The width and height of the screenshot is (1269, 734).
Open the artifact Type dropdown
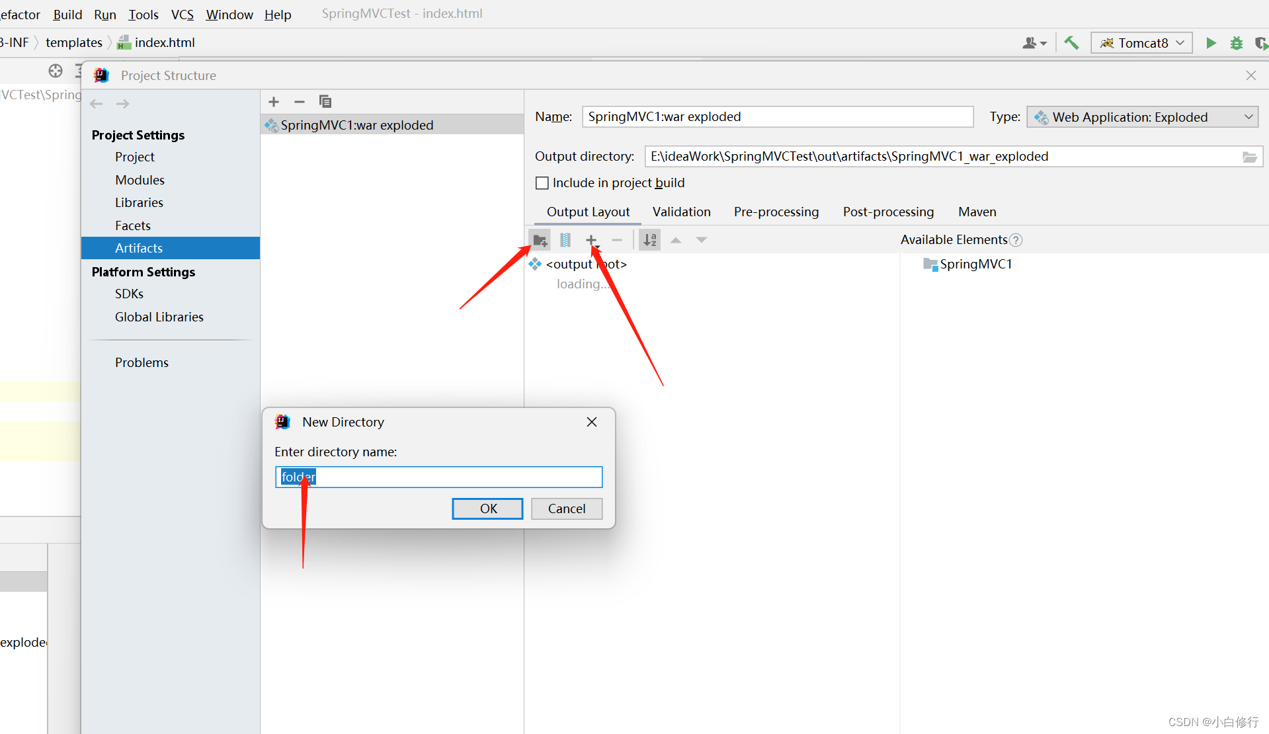coord(1142,117)
